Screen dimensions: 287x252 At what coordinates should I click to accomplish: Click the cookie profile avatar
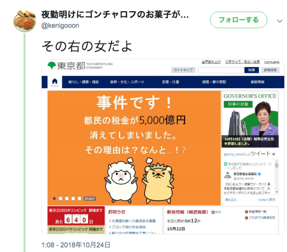click(x=25, y=21)
